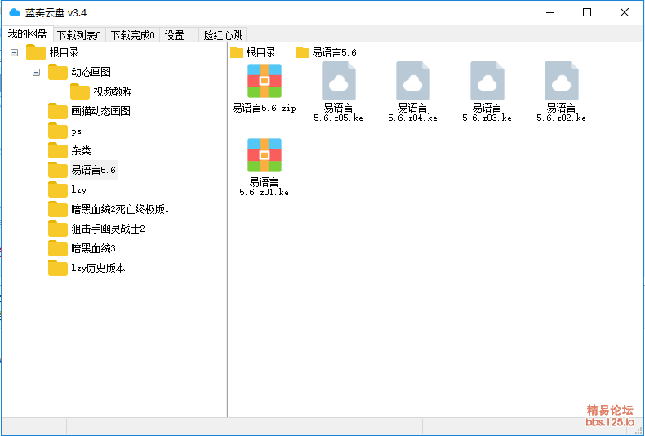Maximize the 蓝奏云盘 window

click(587, 13)
